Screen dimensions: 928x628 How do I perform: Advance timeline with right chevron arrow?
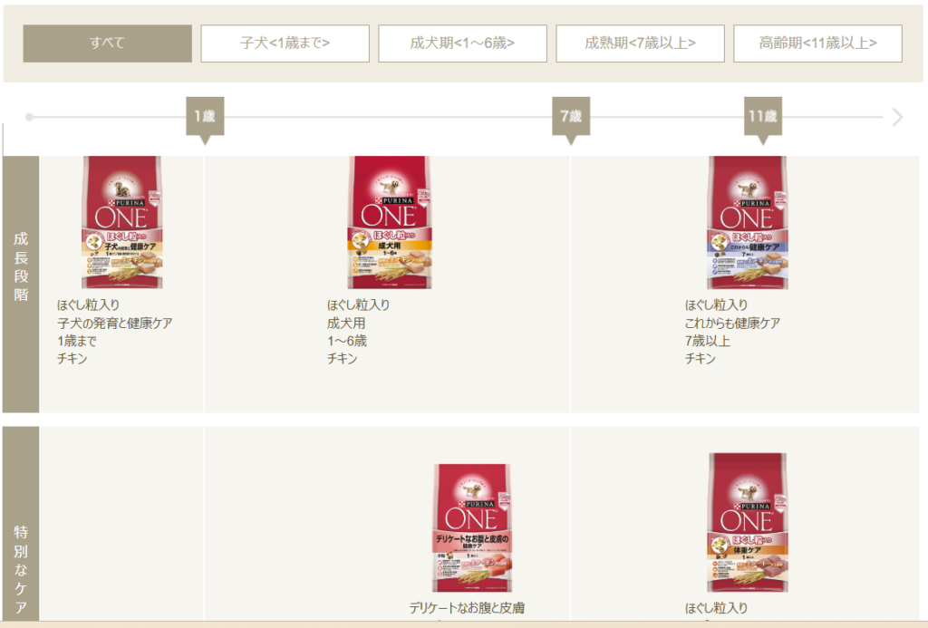pos(897,117)
